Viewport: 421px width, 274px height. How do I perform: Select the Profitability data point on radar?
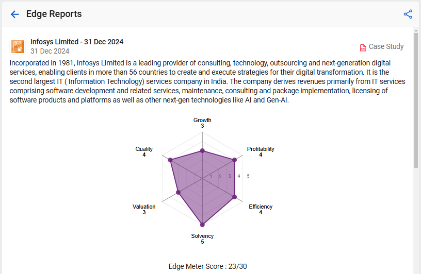click(x=234, y=160)
